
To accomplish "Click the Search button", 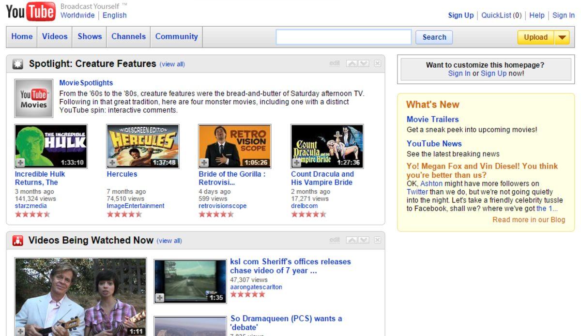I will [x=434, y=37].
